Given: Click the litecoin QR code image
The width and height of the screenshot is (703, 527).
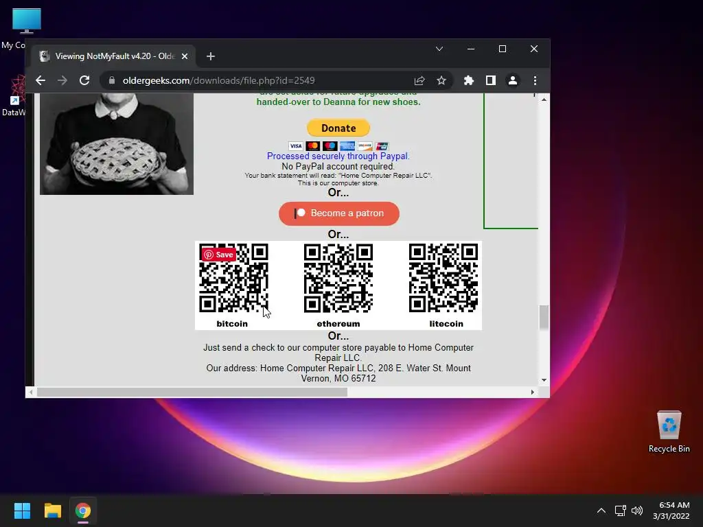Looking at the screenshot, I should click(x=443, y=279).
